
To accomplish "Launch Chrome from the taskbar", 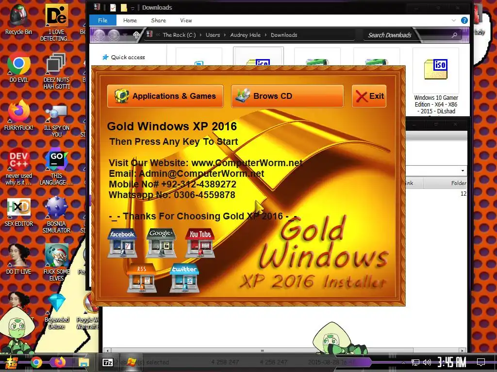I will (36, 362).
